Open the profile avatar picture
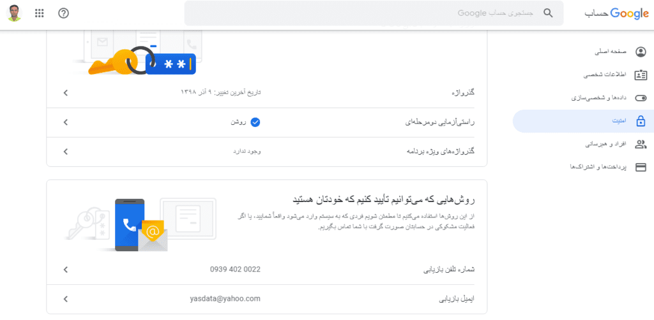The image size is (654, 320). (x=15, y=13)
